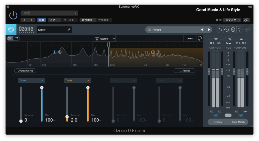Open band 1 blue Triode dropdown
The image size is (259, 141).
tap(31, 81)
